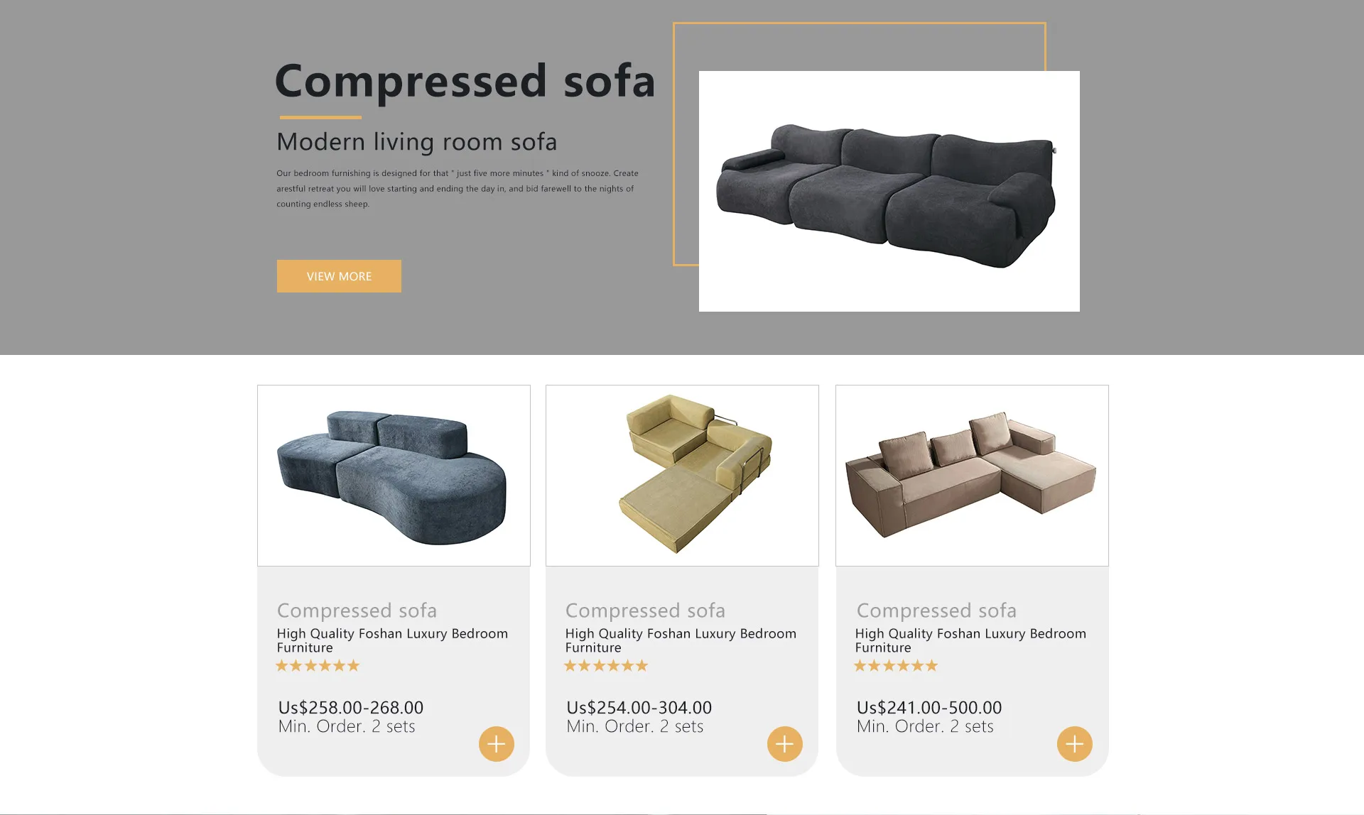Click star rating under the yellow sofa
Screen dimensions: 1364x815
click(606, 666)
